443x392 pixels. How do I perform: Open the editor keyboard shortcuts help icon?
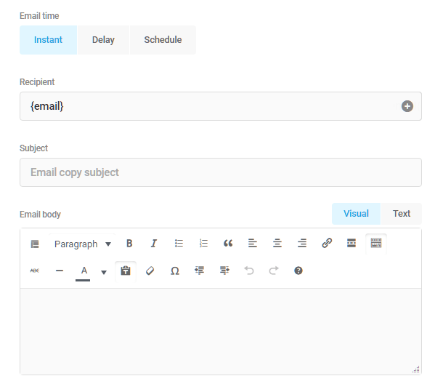click(298, 271)
